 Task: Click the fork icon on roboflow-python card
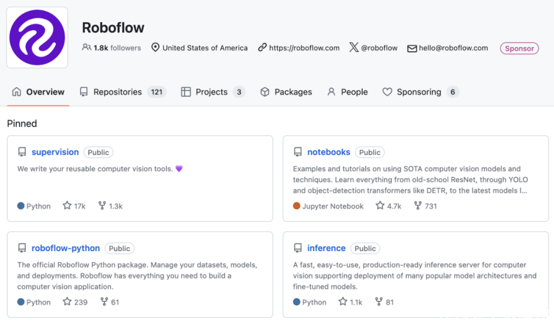pyautogui.click(x=105, y=302)
